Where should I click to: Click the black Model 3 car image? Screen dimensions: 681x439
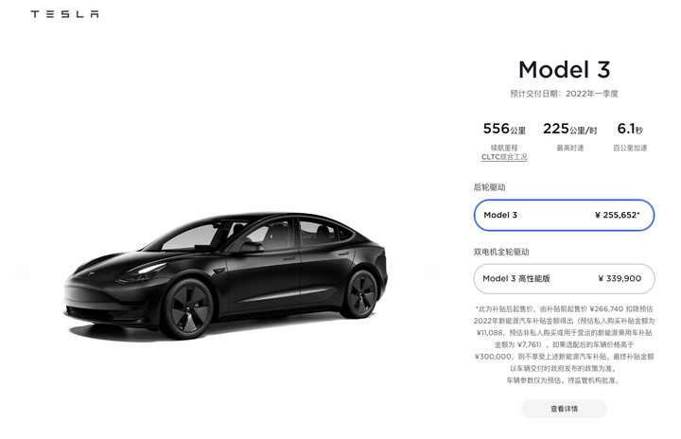pyautogui.click(x=225, y=275)
